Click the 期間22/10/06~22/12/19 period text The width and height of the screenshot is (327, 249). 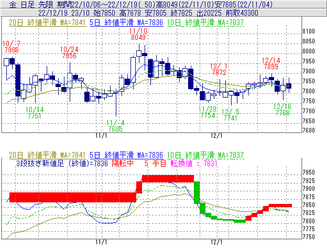click(x=97, y=4)
